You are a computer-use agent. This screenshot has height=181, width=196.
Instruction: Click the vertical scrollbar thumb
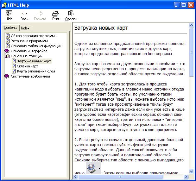coord(191,52)
